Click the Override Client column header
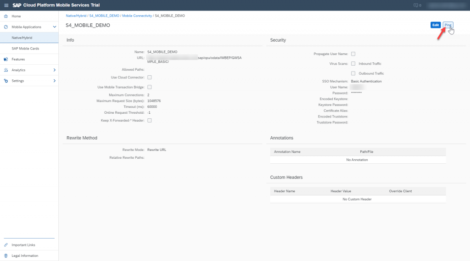This screenshot has width=470, height=261. tap(400, 191)
